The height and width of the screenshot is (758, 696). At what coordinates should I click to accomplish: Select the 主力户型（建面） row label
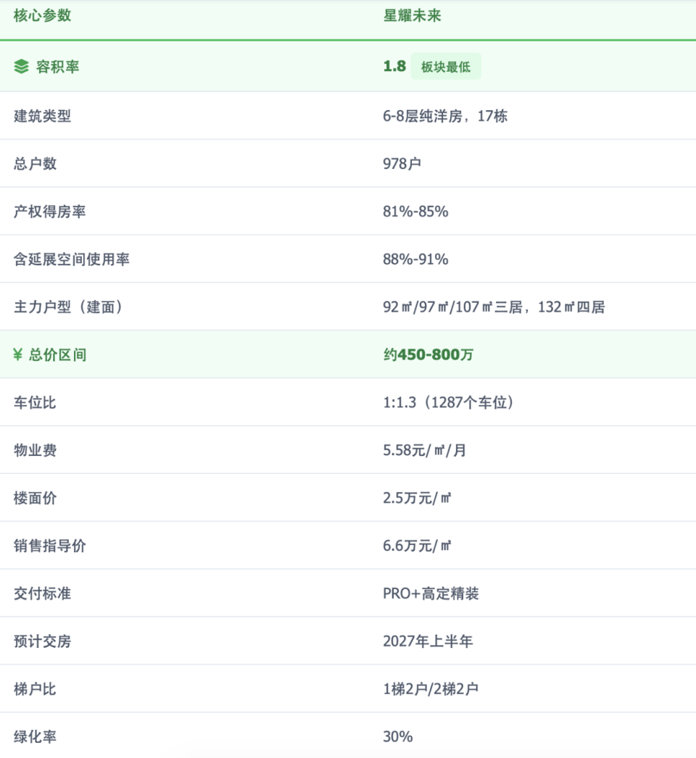click(68, 307)
